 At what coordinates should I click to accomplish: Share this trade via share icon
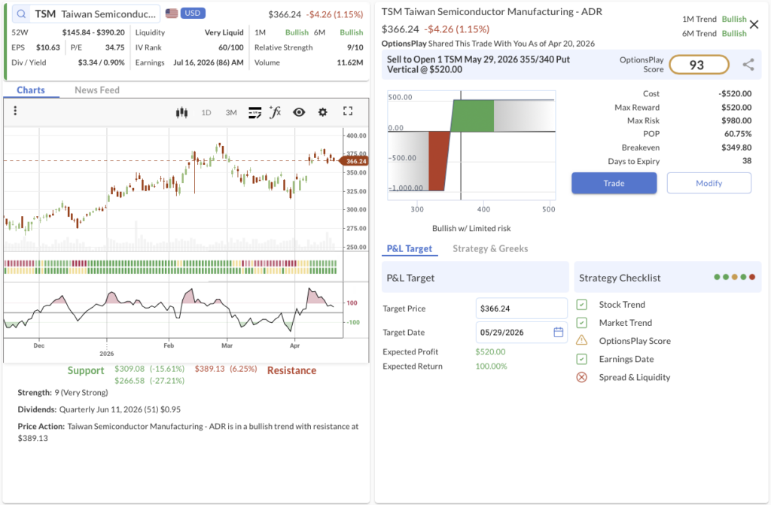748,65
